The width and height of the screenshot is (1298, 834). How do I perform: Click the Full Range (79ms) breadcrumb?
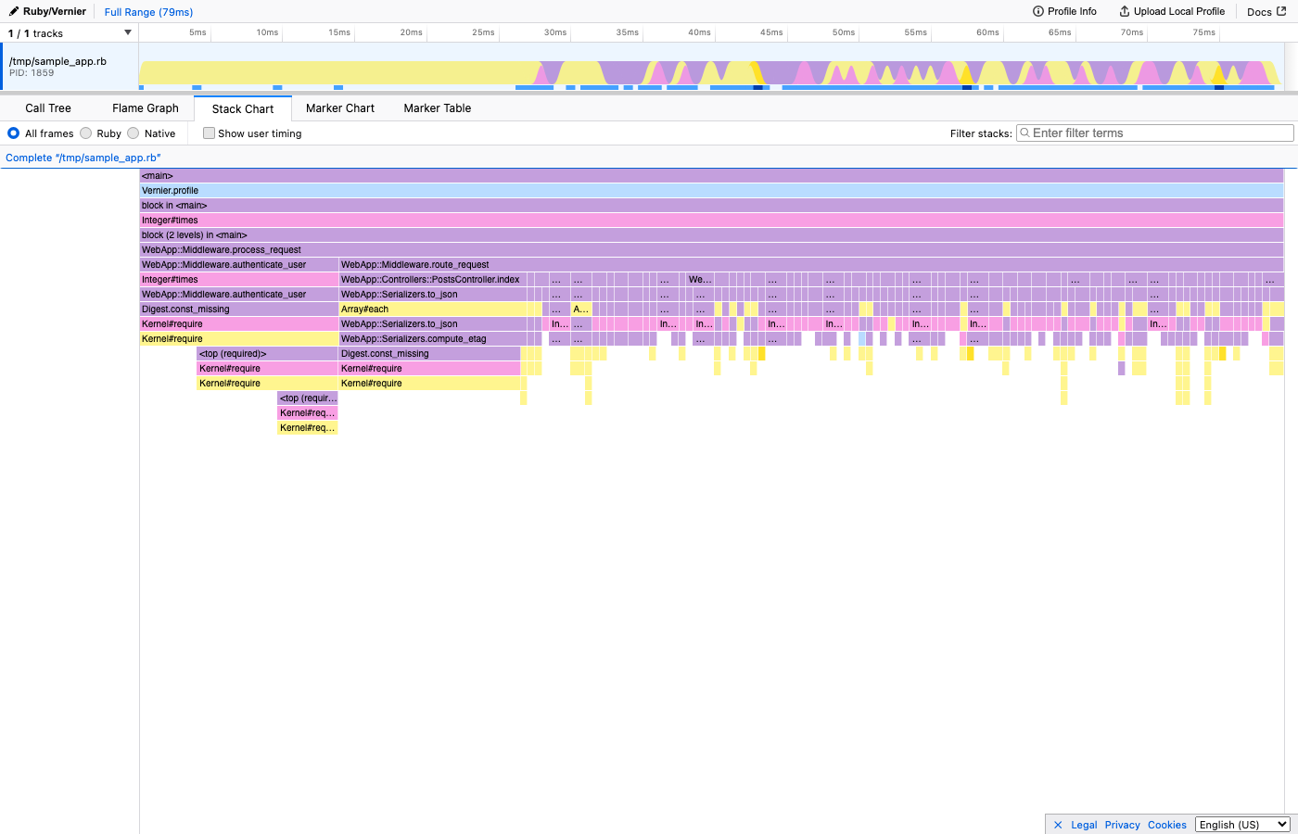[147, 11]
